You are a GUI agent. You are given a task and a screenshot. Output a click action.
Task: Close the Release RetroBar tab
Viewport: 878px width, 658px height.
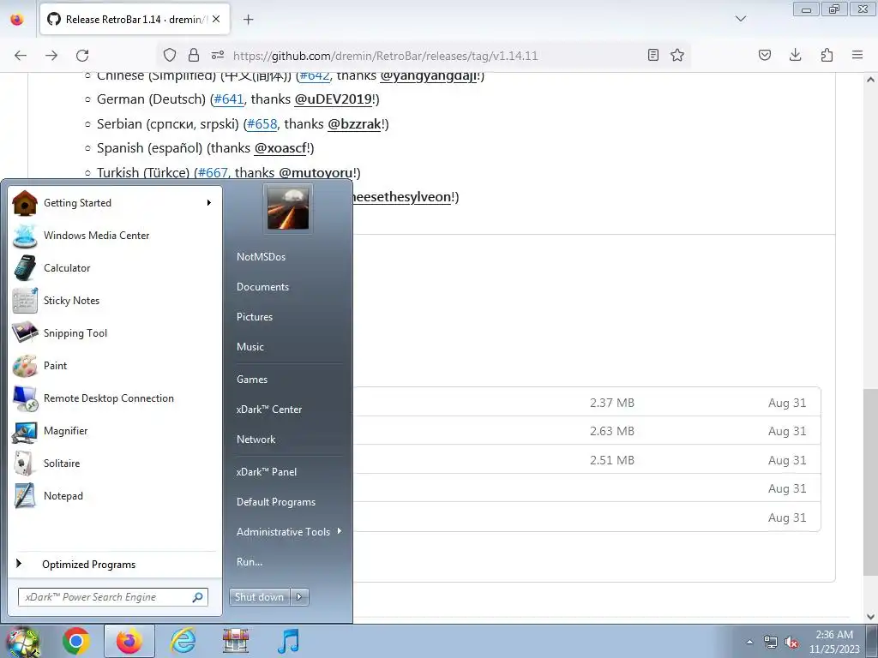point(216,20)
